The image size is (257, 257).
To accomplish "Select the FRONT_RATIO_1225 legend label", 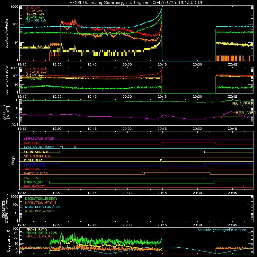I will pyautogui.click(x=41, y=233).
